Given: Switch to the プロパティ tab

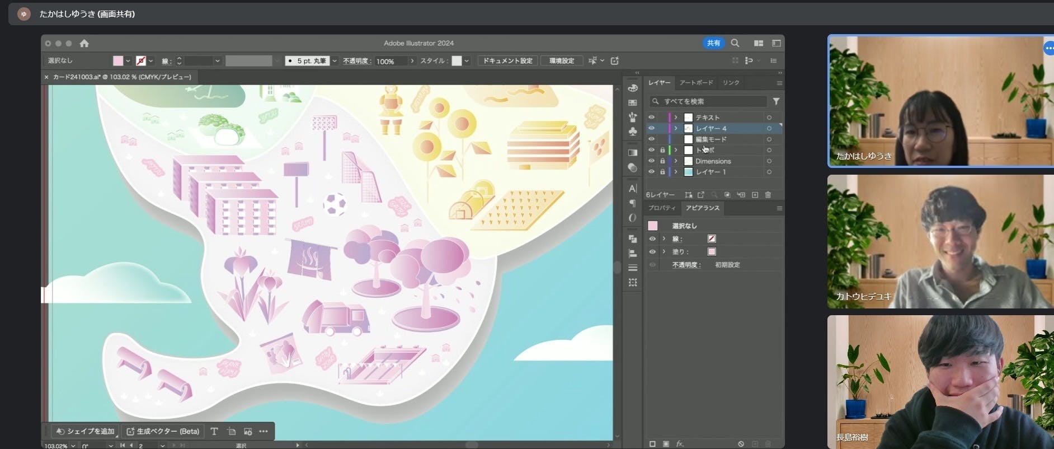Looking at the screenshot, I should (662, 208).
